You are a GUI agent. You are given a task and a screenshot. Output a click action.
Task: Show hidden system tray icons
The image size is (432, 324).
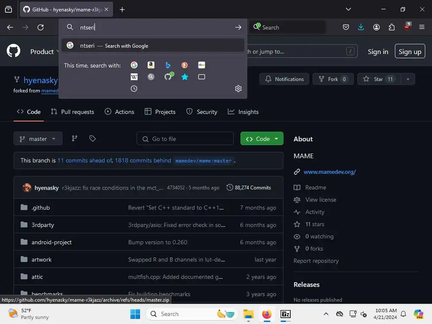click(x=326, y=314)
